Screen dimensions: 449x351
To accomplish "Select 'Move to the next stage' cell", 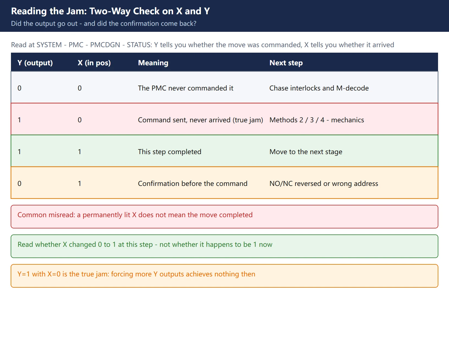I will click(306, 152).
